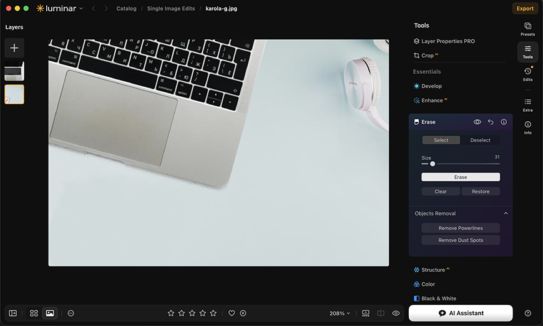Click the Crop frame icon
Image resolution: width=543 pixels, height=326 pixels.
point(416,56)
